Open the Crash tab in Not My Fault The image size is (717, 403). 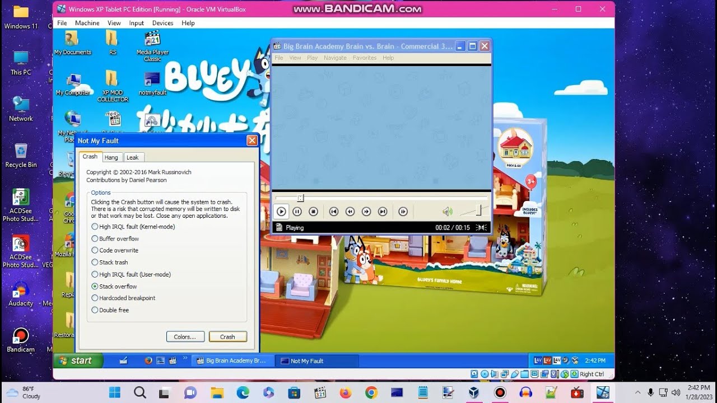[x=90, y=157]
